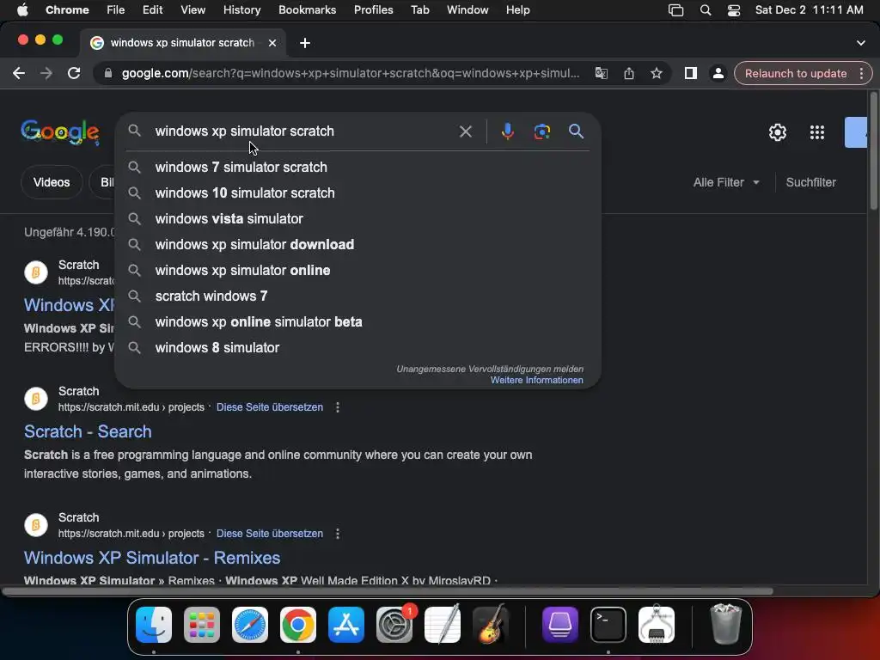
Task: Click Weitere Informationen link
Action: tap(536, 380)
